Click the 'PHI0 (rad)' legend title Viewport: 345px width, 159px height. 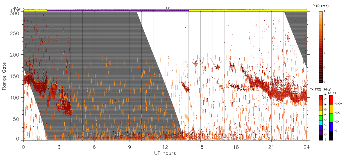(x=320, y=6)
